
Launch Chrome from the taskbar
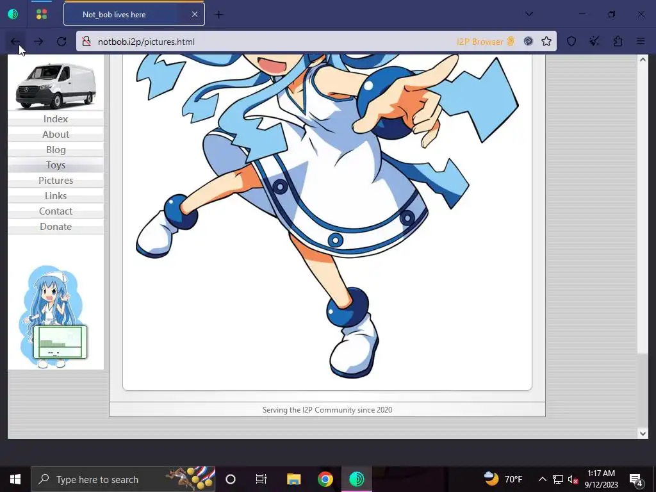pos(325,479)
